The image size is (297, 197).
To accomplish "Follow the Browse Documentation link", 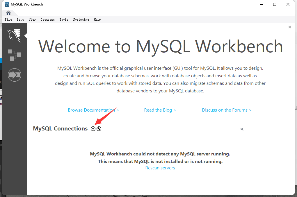I will pos(93,110).
